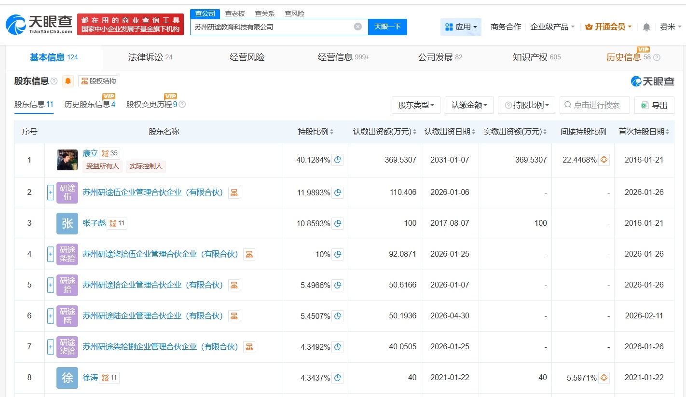Open the notification bell in the header
The image size is (686, 397).
click(646, 27)
